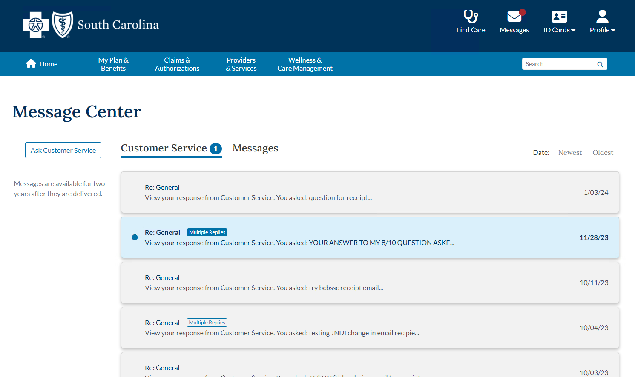Click the Customer Service count badge

tap(215, 149)
